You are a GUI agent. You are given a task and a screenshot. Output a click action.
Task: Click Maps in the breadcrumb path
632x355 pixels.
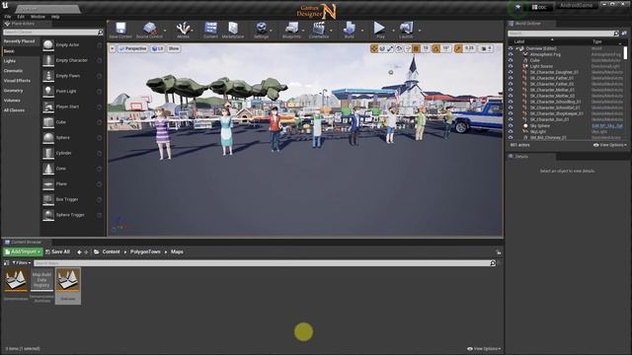pyautogui.click(x=177, y=252)
